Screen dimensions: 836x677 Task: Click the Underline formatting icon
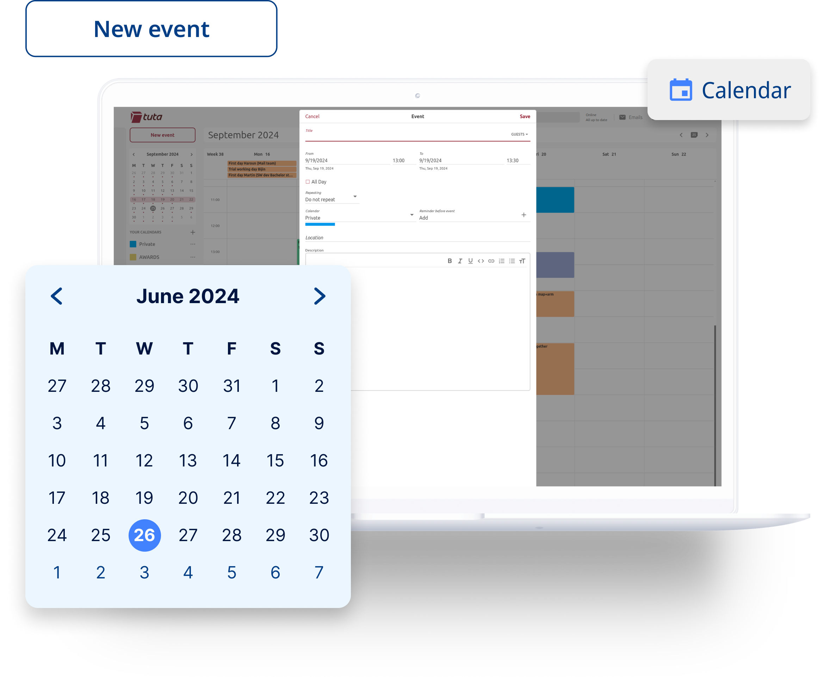[470, 261]
